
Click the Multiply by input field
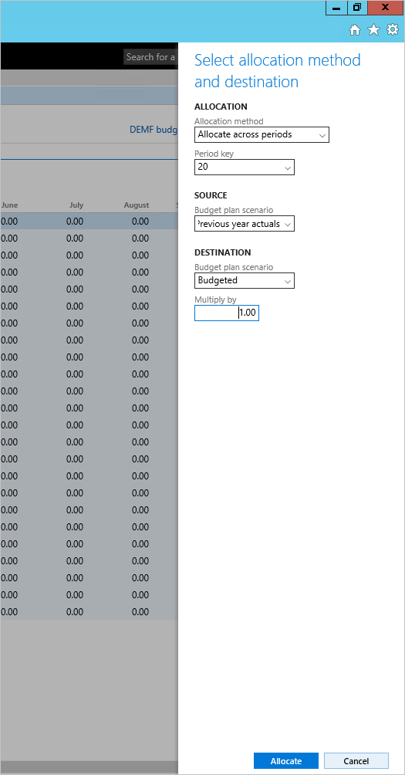(227, 313)
